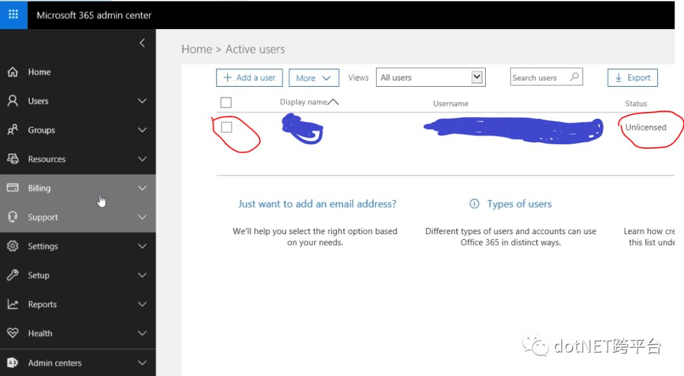The image size is (684, 376).
Task: Open the Users sidebar item
Action: click(x=78, y=101)
